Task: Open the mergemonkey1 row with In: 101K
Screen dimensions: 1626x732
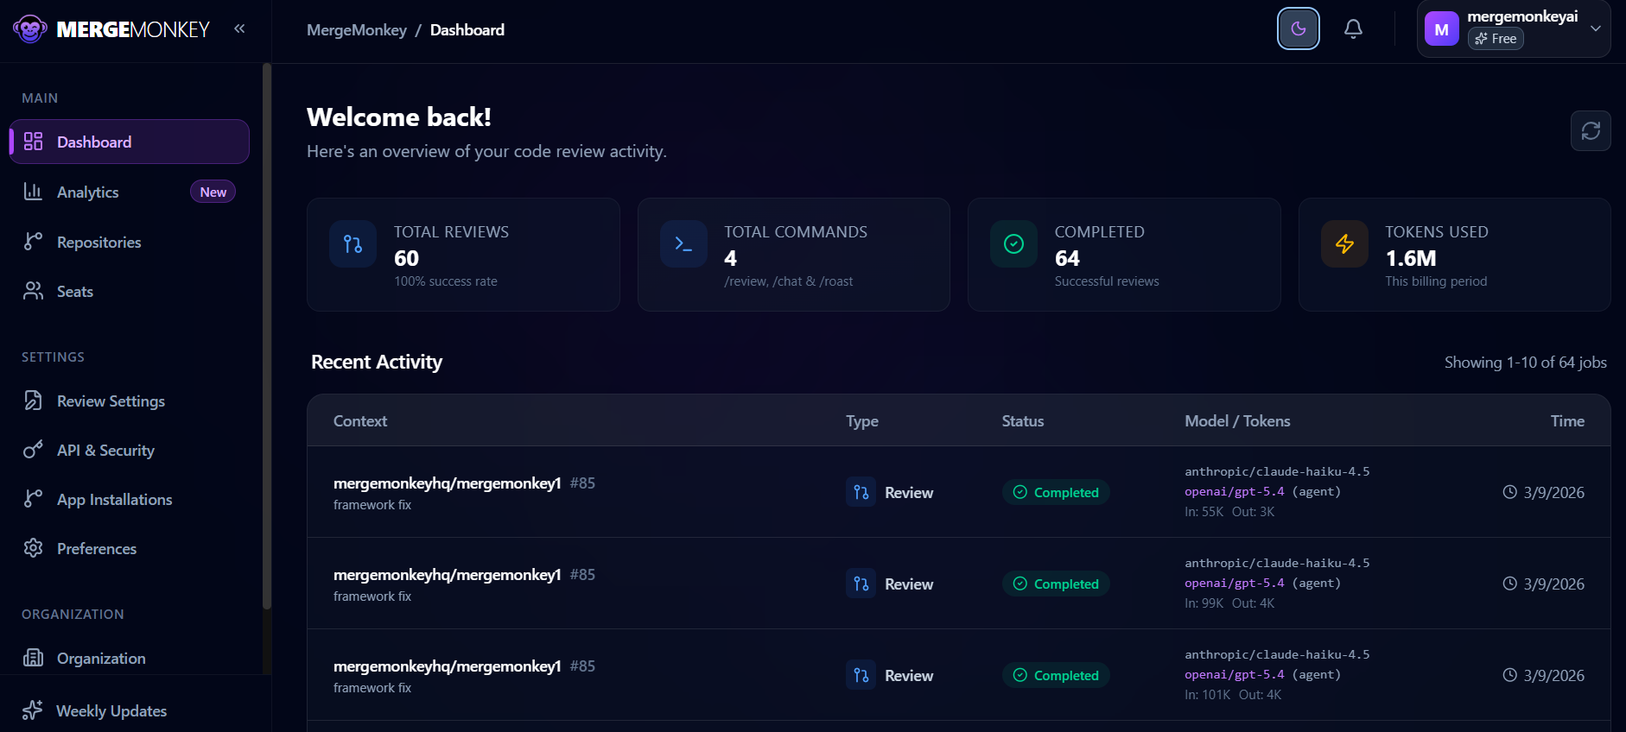Action: 959,675
